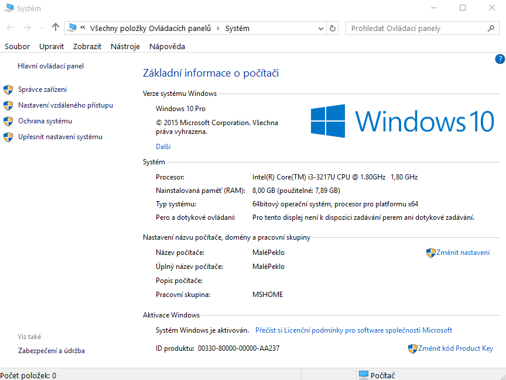Open help with the blue question mark icon
Viewport: 506px width, 380px height.
pos(500,59)
